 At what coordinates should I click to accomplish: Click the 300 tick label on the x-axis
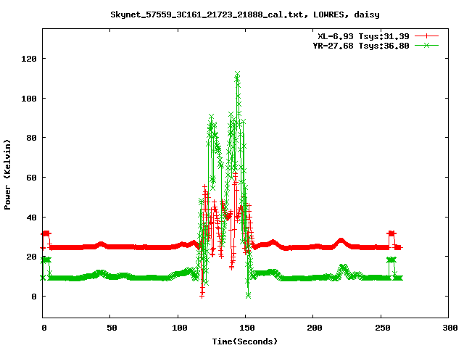[448, 328]
